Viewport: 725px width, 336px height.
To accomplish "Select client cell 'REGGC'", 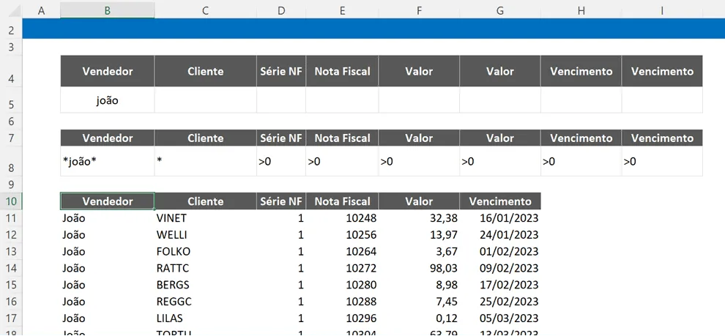I will coord(205,302).
